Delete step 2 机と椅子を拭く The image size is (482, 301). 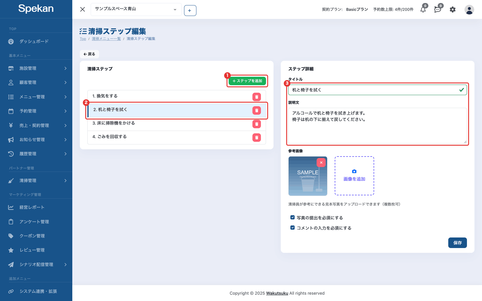(257, 110)
